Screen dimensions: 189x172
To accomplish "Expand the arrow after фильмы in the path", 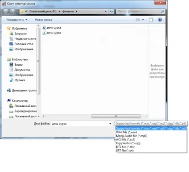I will [x=76, y=11].
